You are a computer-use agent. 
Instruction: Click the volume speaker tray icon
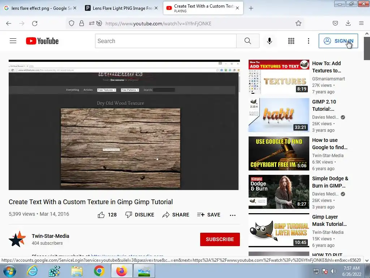click(333, 271)
